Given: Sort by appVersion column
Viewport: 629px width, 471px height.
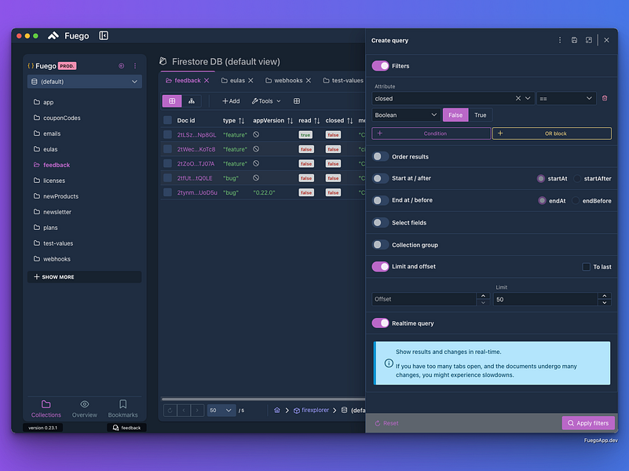Looking at the screenshot, I should pyautogui.click(x=290, y=121).
